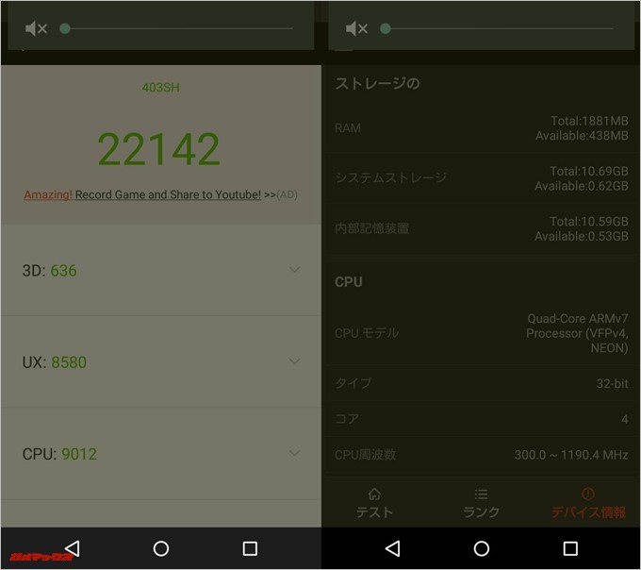
Task: Switch to the デバイス情報 tab
Action: [x=588, y=503]
